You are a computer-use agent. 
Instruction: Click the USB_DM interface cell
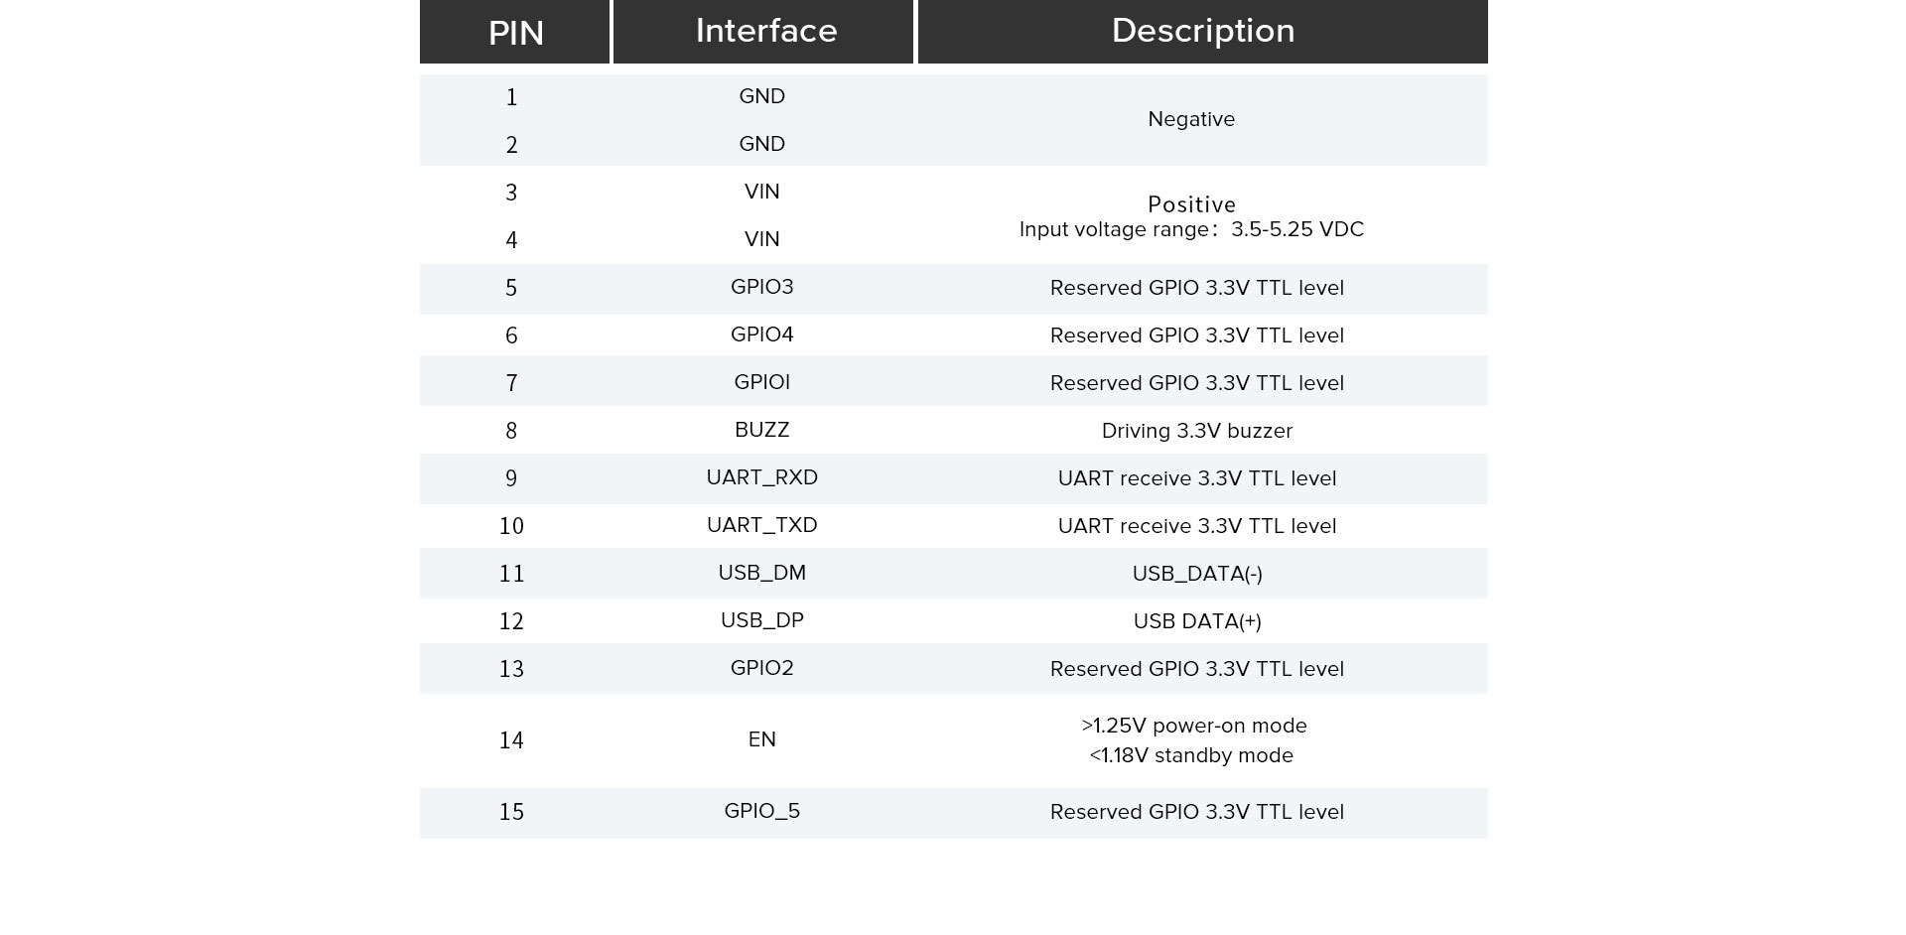click(x=761, y=573)
